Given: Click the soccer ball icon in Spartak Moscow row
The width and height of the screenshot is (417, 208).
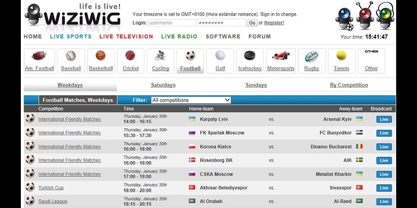Looking at the screenshot, I should pos(30,132).
